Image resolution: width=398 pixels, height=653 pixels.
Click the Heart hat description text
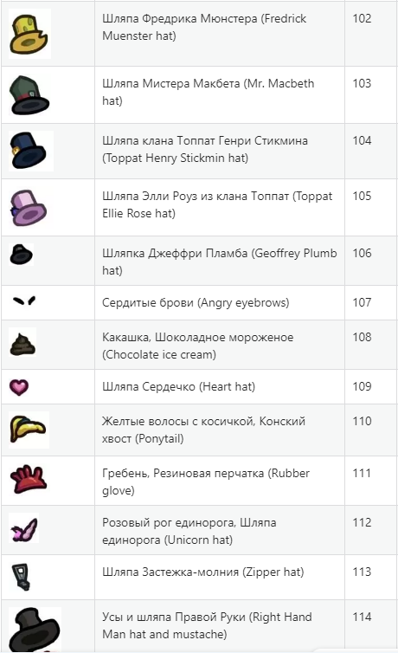[x=178, y=386]
